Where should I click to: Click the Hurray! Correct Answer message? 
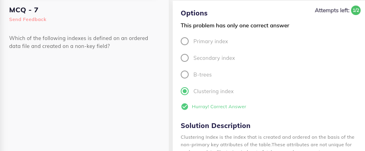tap(219, 107)
